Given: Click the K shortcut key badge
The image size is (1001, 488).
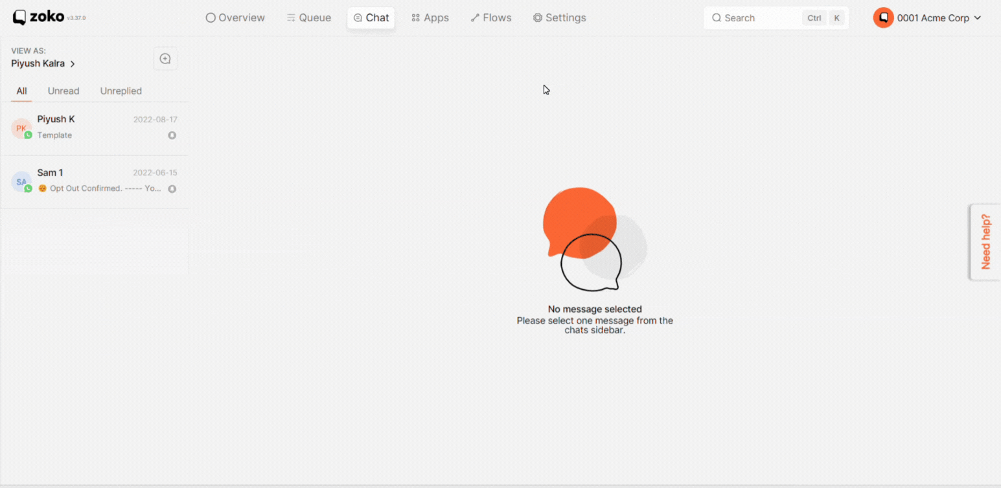Looking at the screenshot, I should (x=837, y=18).
